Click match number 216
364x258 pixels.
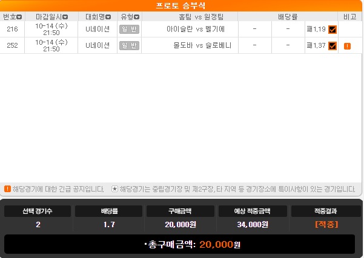[x=12, y=29]
